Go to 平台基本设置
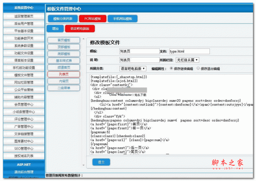 [x=23, y=31]
